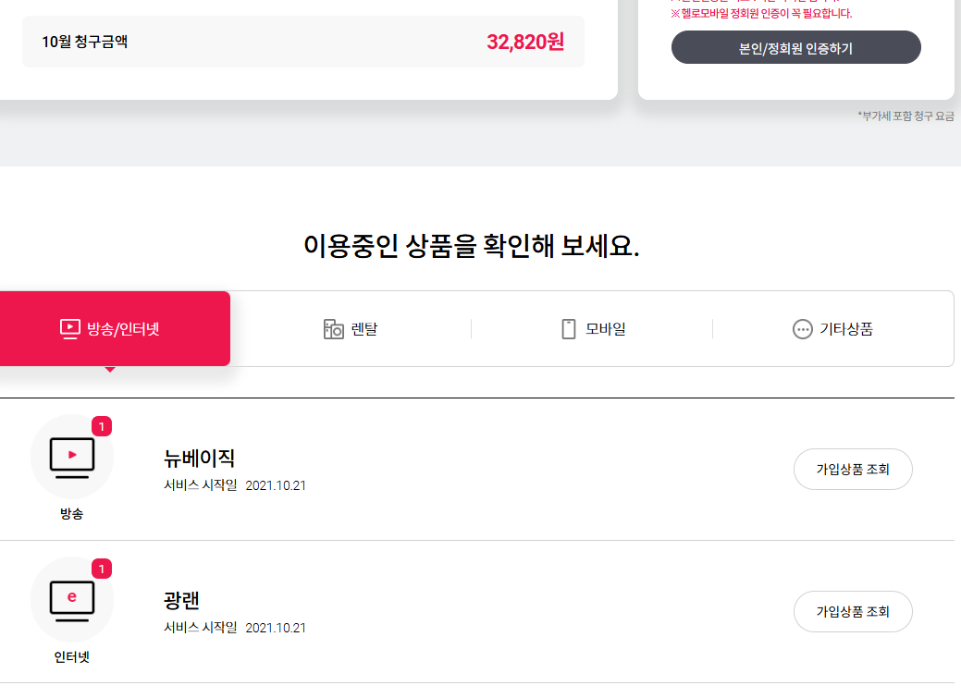Click the 광랜 product name
961x698 pixels.
click(x=181, y=600)
